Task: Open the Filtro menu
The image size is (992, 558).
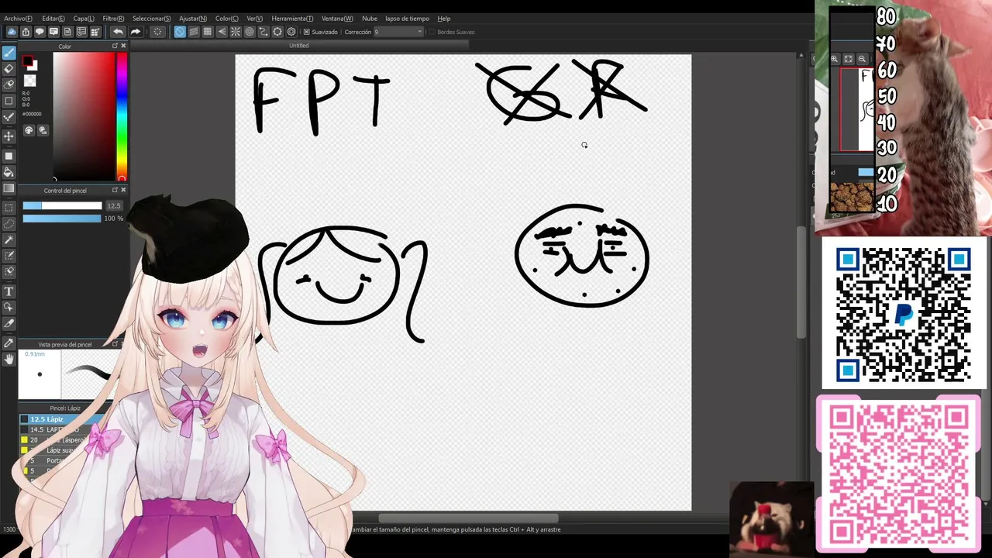Action: click(x=113, y=19)
